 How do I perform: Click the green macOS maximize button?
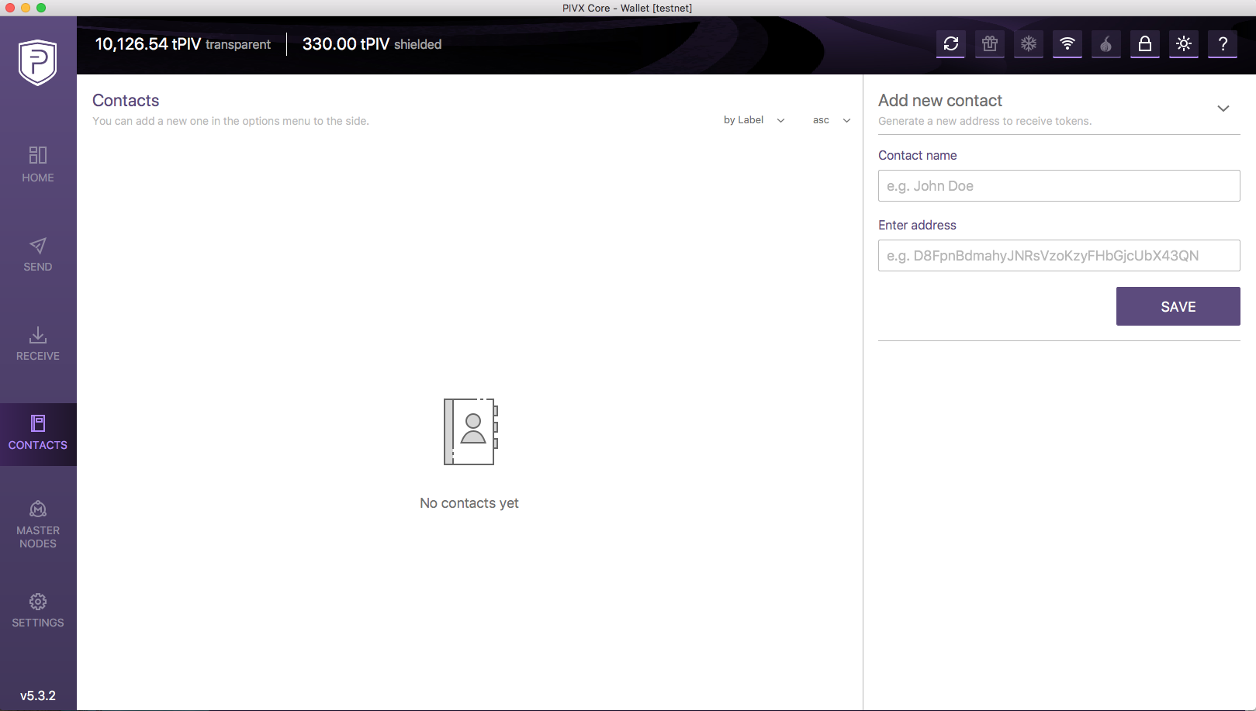point(41,8)
